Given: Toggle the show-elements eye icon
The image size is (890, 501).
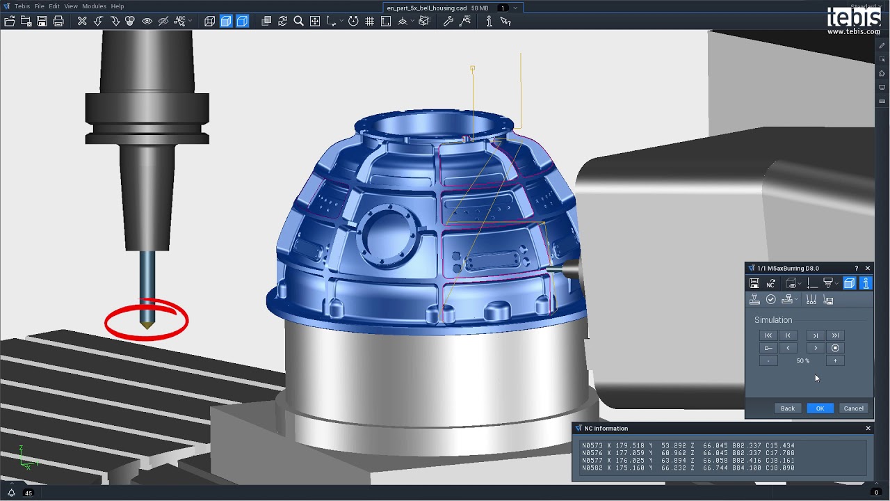Looking at the screenshot, I should (x=147, y=21).
